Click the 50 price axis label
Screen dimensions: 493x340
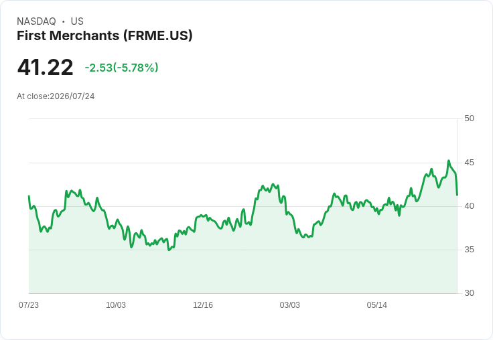(469, 118)
